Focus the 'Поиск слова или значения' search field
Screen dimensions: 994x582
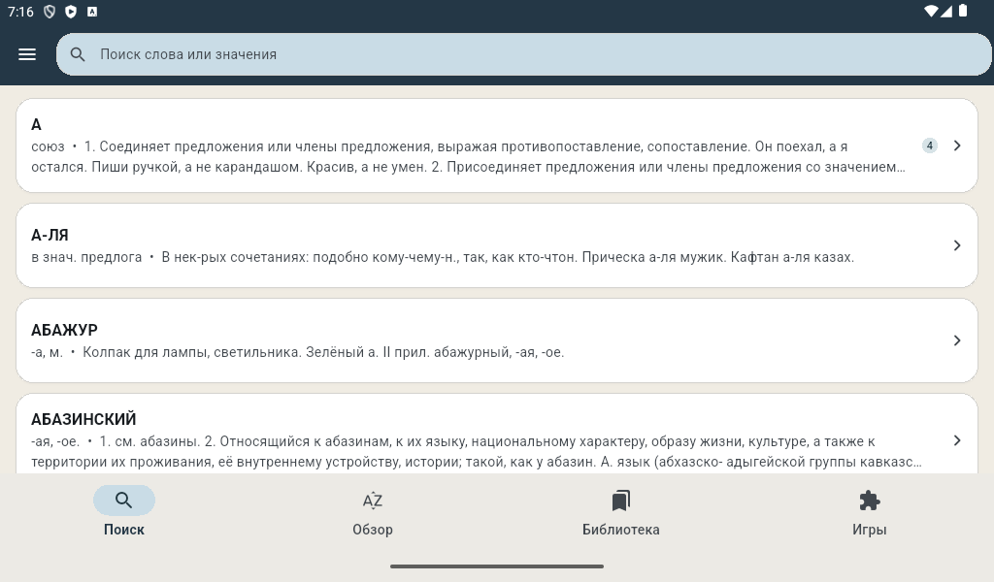[x=523, y=54]
